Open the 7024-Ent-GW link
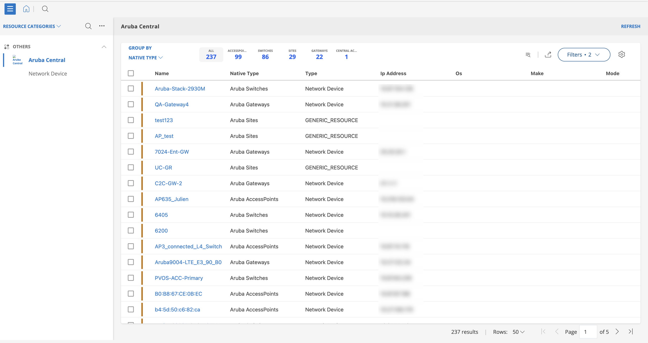The width and height of the screenshot is (648, 343). pyautogui.click(x=172, y=152)
